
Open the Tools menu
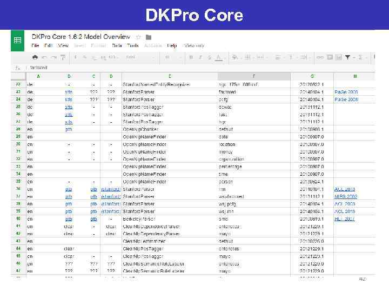133,45
